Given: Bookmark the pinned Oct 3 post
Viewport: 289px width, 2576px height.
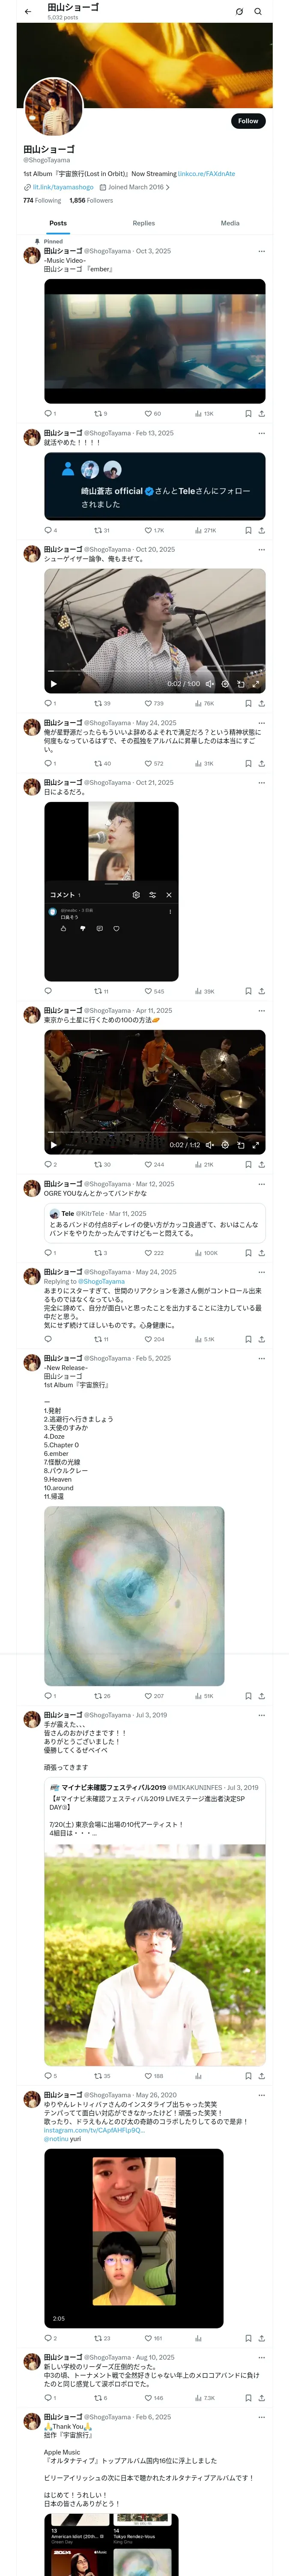Looking at the screenshot, I should pos(248,413).
